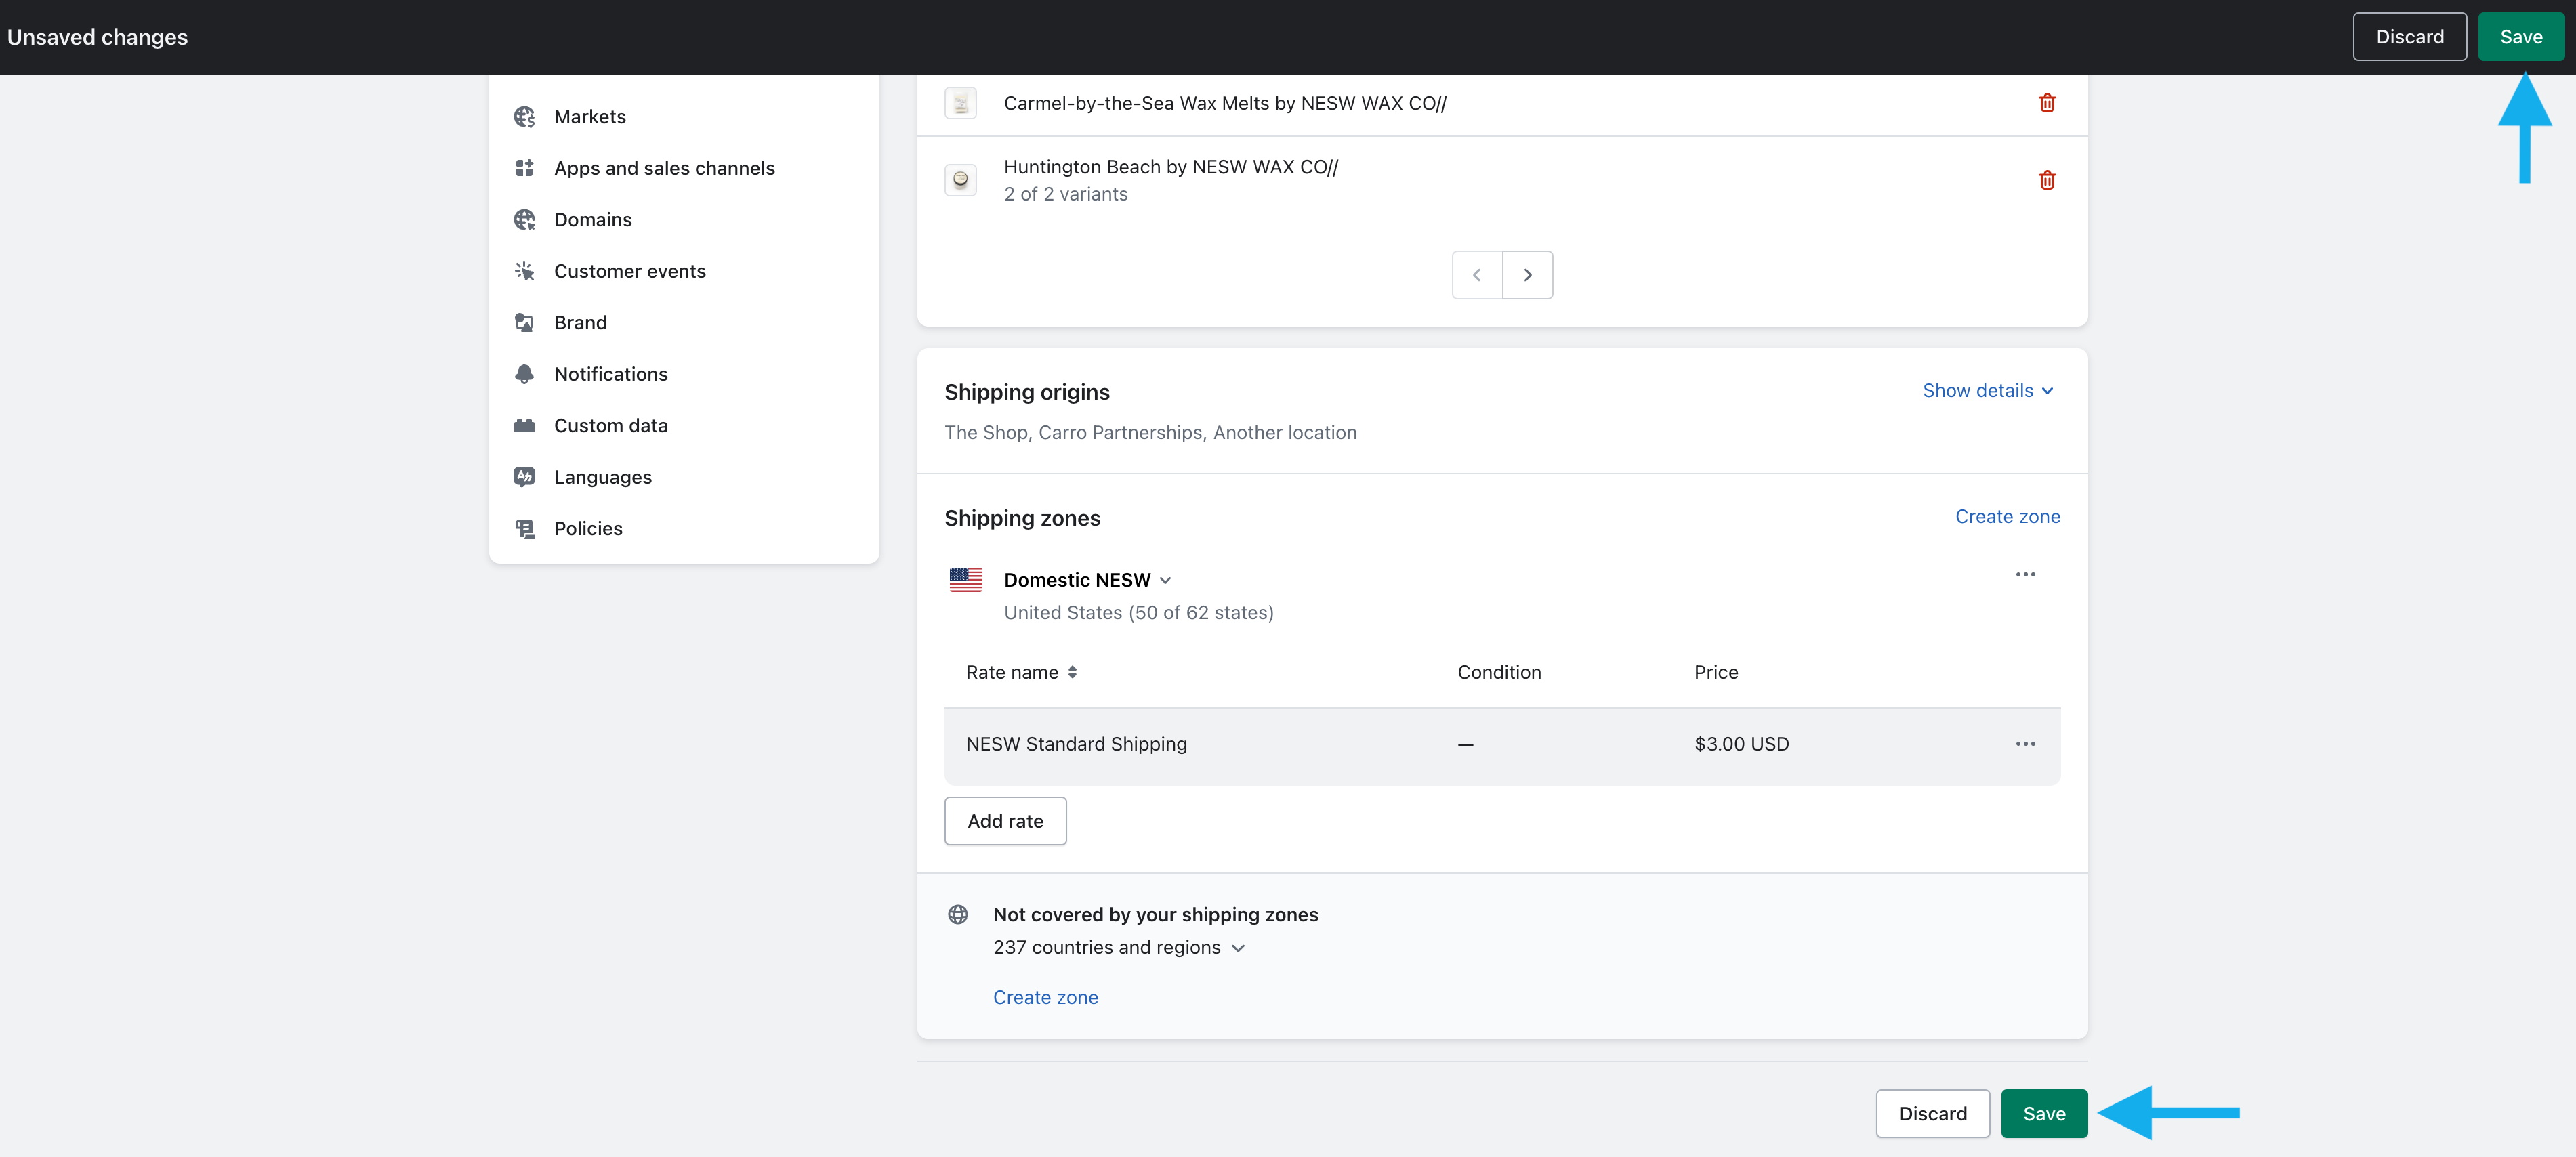Click the Add rate button

click(x=1004, y=821)
